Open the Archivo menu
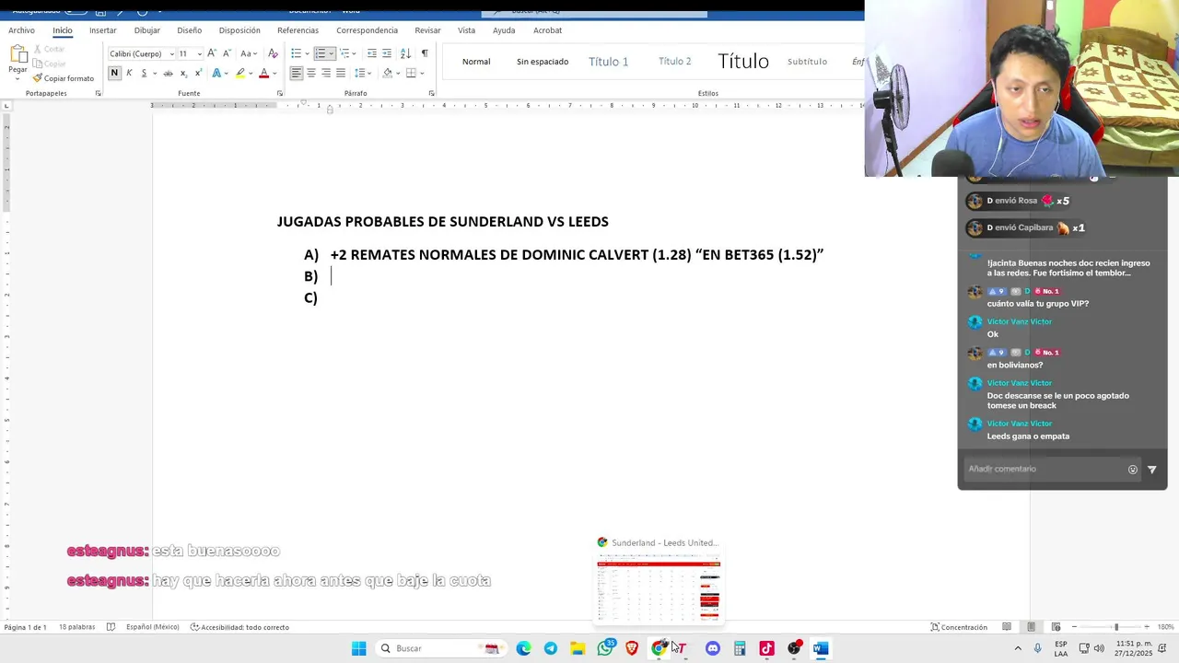This screenshot has height=663, width=1179. pyautogui.click(x=21, y=30)
